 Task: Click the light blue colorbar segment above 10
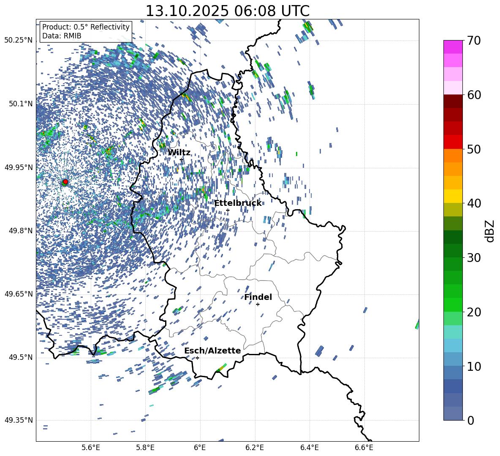[x=453, y=359]
